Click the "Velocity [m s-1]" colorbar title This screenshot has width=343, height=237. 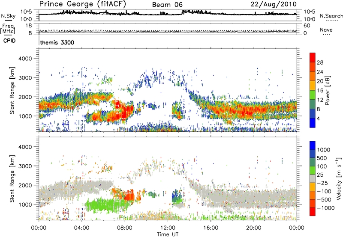click(x=339, y=178)
